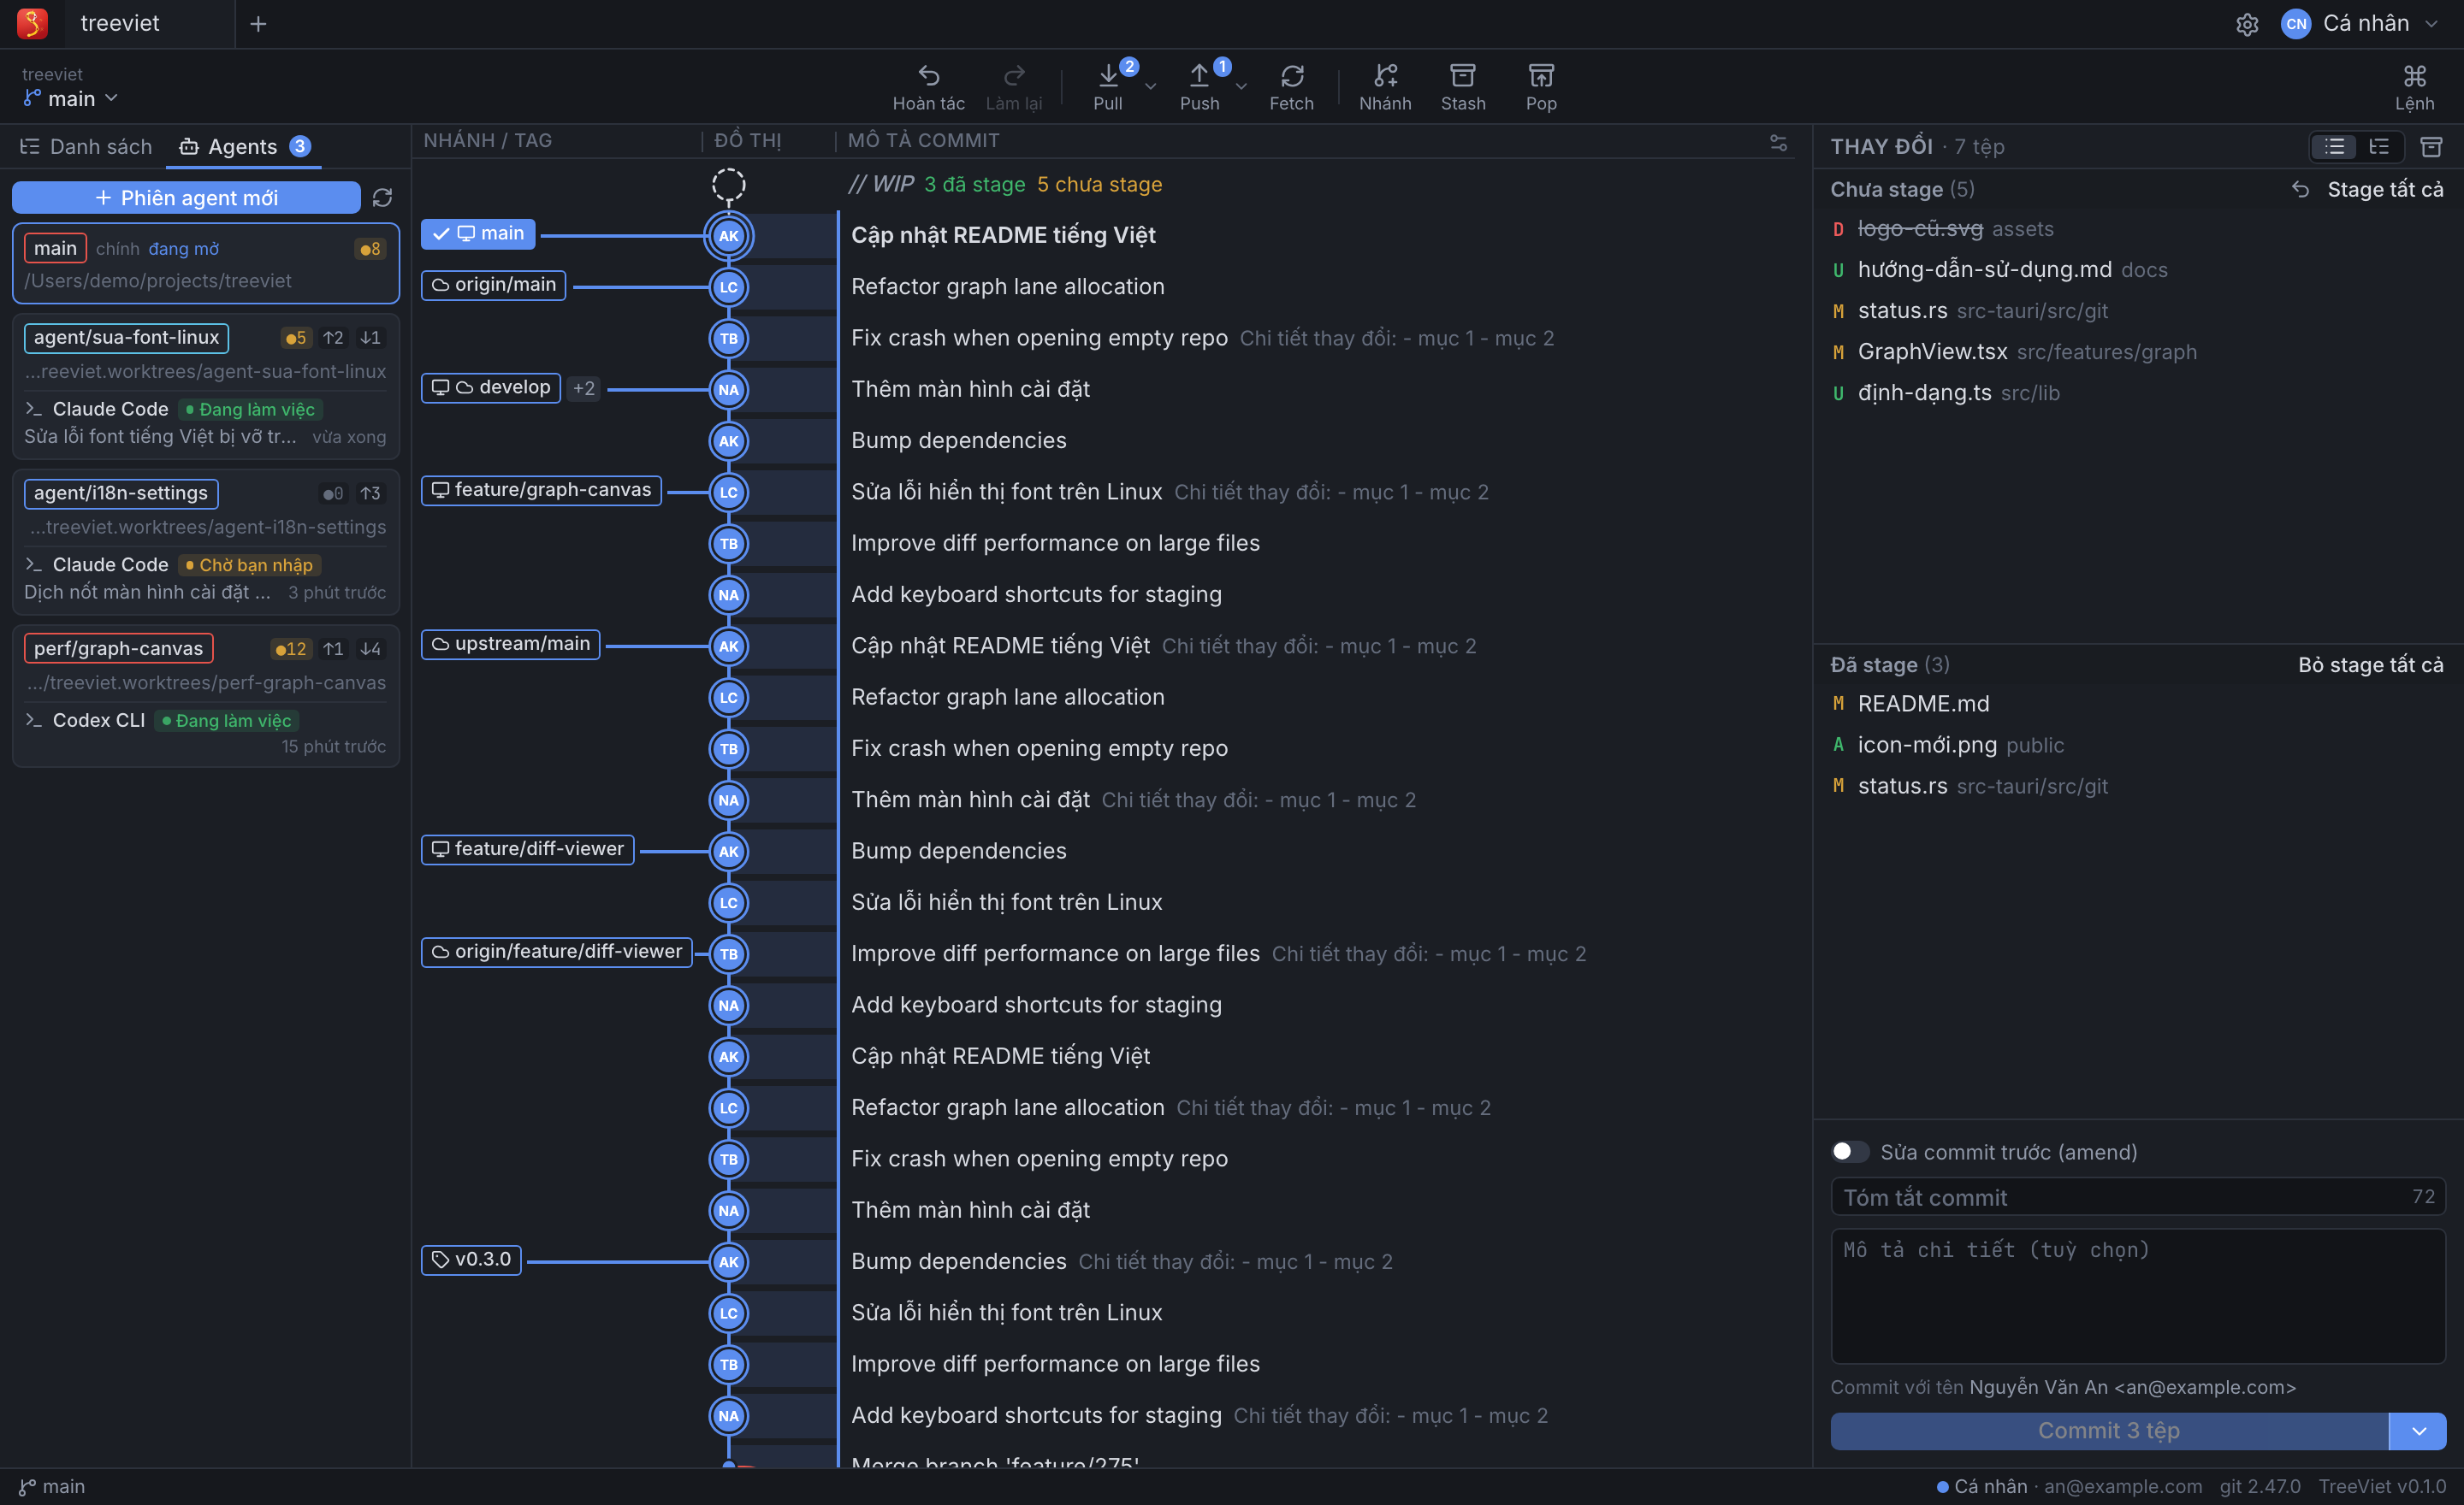The image size is (2464, 1505).
Task: Click Stage tất cả
Action: [2384, 190]
